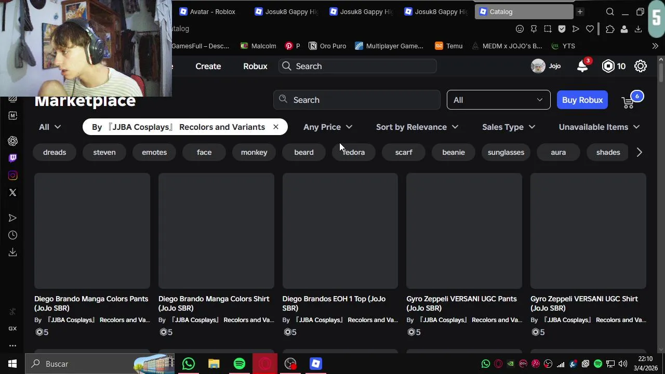Viewport: 665px width, 374px height.
Task: Open the browser profile account icon
Action: click(x=624, y=29)
